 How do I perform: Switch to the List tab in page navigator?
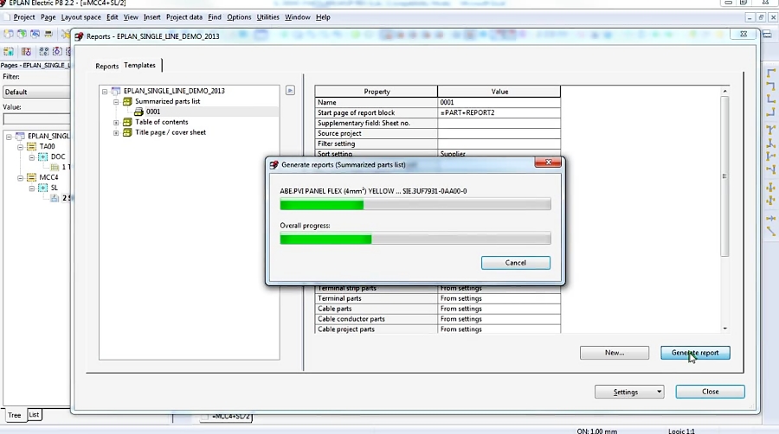coord(34,415)
